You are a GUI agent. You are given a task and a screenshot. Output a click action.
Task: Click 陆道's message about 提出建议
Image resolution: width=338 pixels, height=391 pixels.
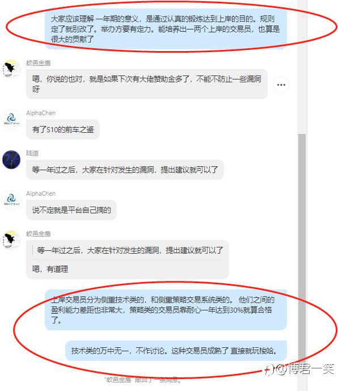[125, 170]
